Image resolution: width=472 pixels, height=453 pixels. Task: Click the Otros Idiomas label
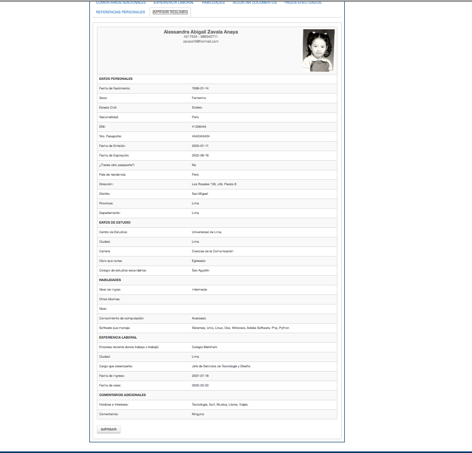pyautogui.click(x=110, y=299)
